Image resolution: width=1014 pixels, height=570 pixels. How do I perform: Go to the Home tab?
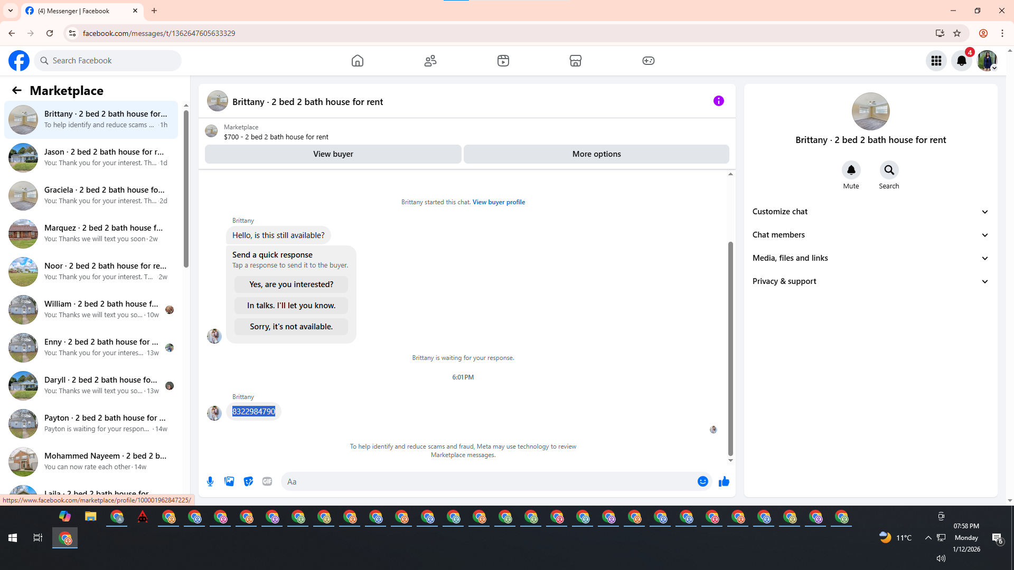coord(358,61)
